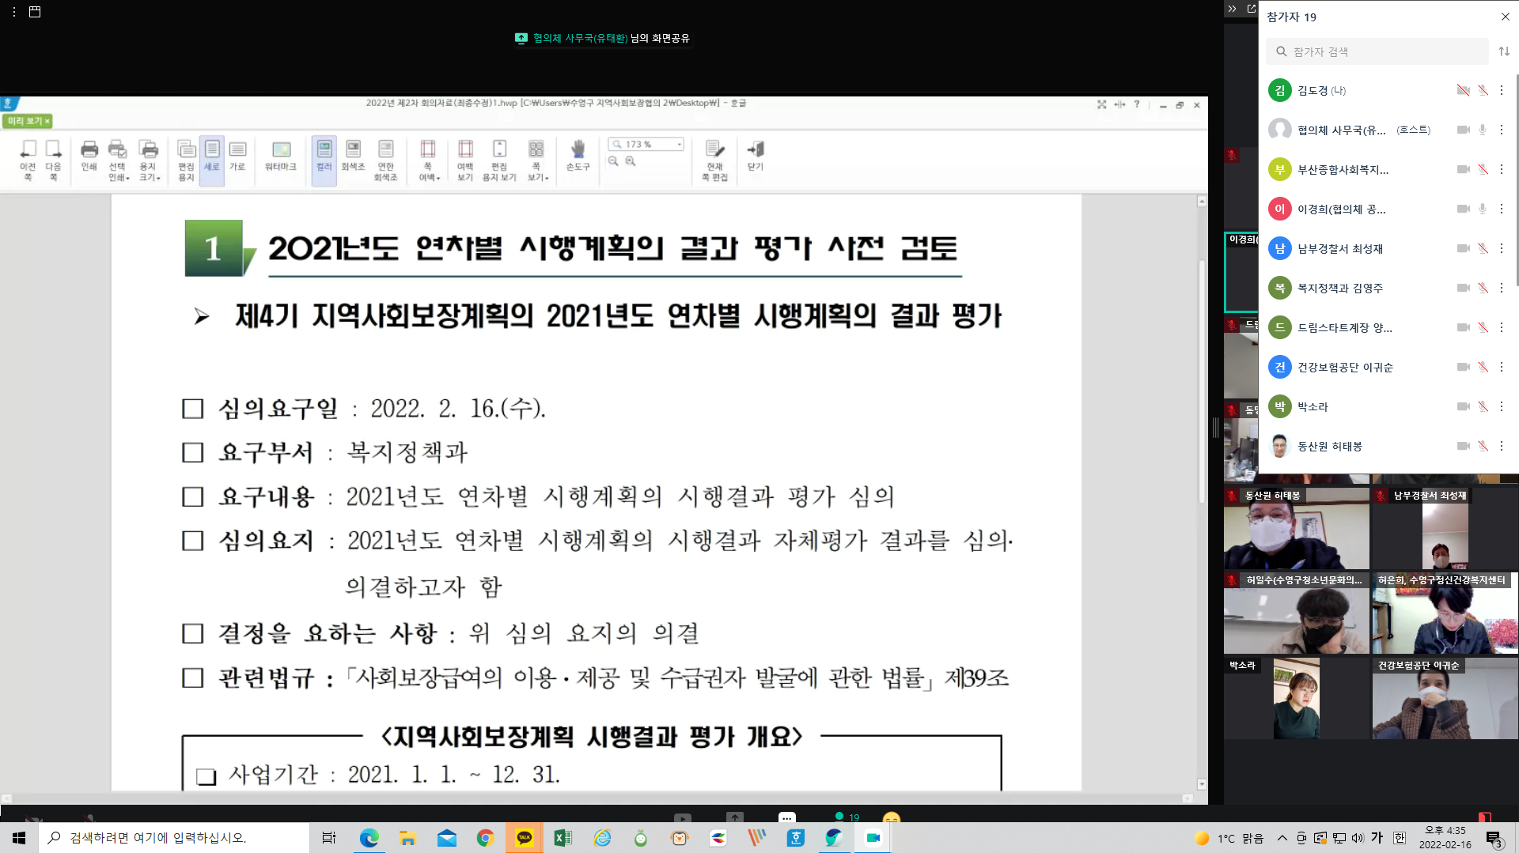Select participant 건강보험공단 이귀순 in list
Viewport: 1519px width, 853px height.
click(x=1388, y=367)
